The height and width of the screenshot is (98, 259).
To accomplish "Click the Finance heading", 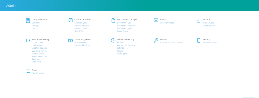I will [x=206, y=19].
